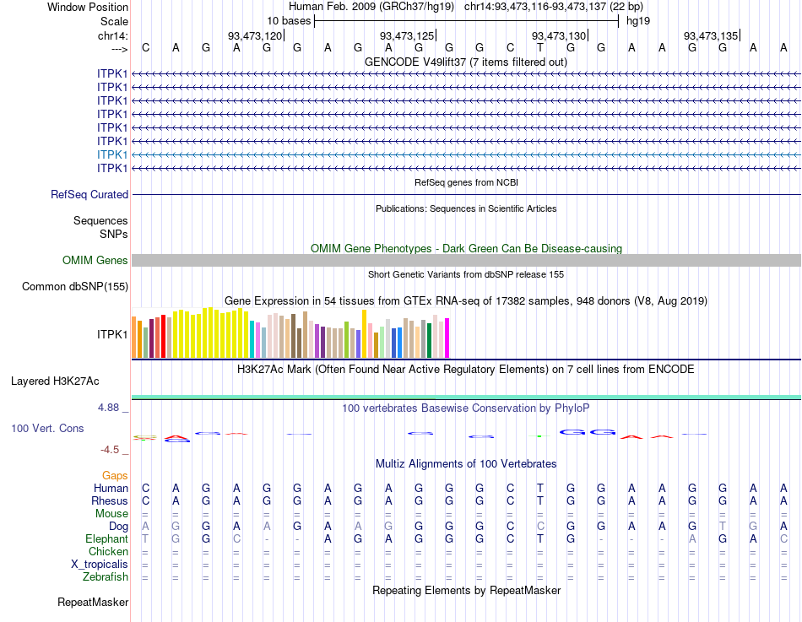The image size is (802, 622).
Task: Open the Layered H3K27Ac track label
Action: pyautogui.click(x=55, y=381)
